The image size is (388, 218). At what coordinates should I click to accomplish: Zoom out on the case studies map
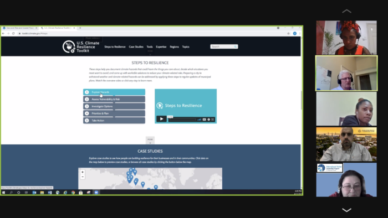click(83, 177)
